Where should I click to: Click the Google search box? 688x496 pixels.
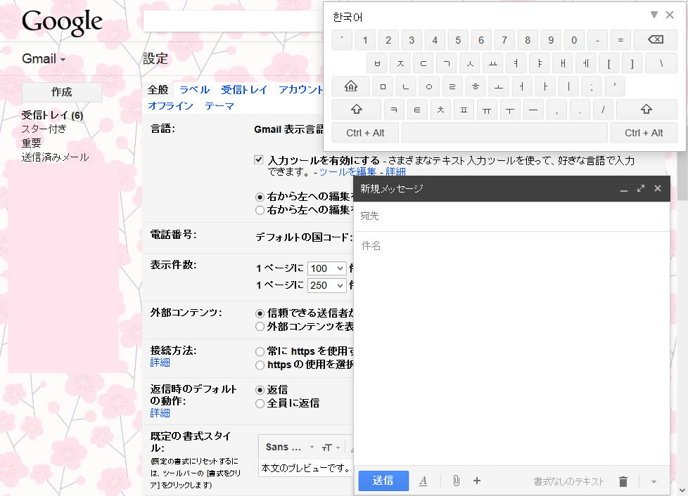(233, 21)
